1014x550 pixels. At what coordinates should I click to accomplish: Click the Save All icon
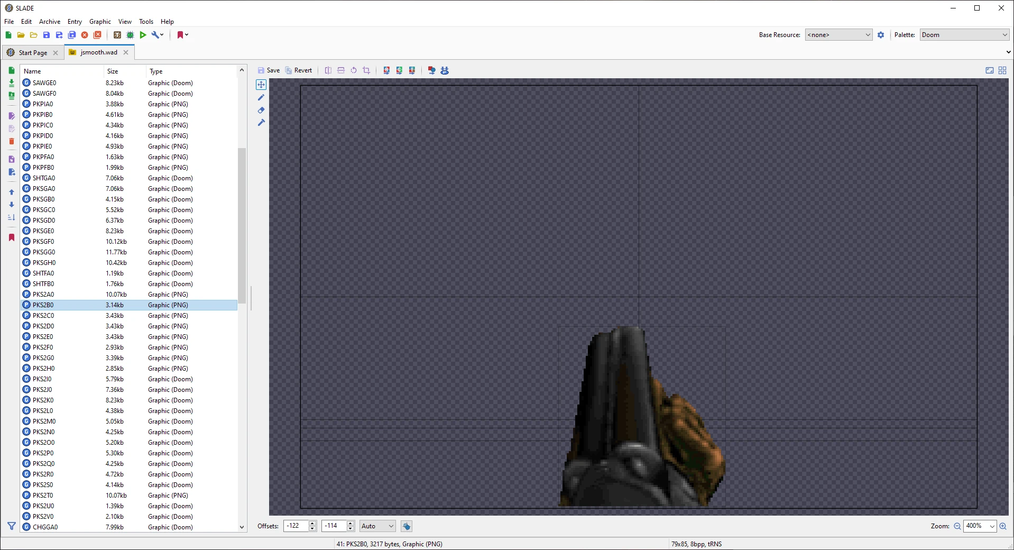72,35
